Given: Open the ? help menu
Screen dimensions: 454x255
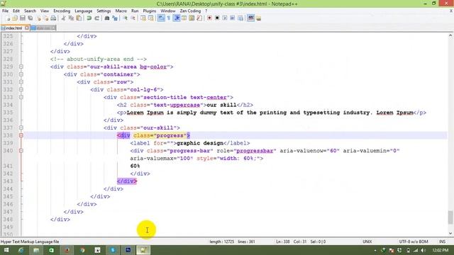Looking at the screenshot, I should coord(206,11).
